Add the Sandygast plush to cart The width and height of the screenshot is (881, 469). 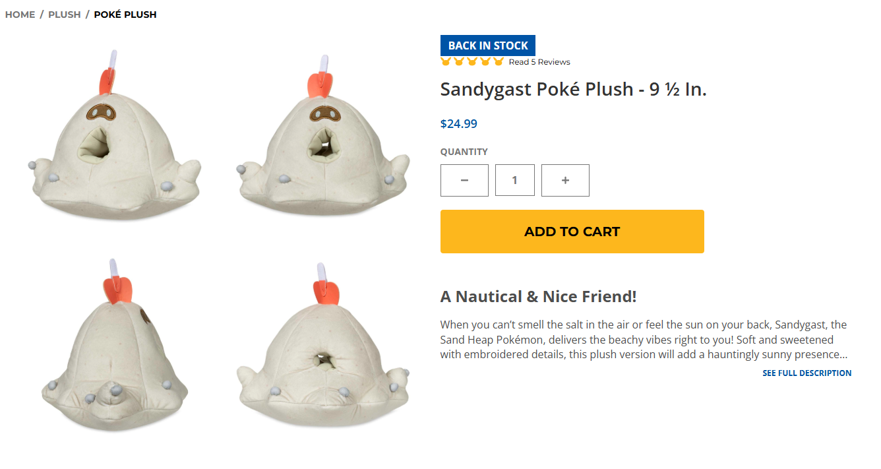pos(572,232)
